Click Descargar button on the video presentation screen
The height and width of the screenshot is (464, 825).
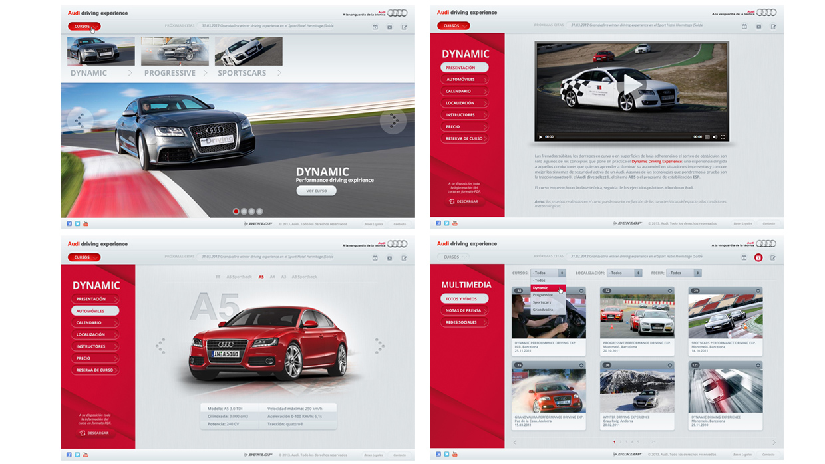pos(464,201)
